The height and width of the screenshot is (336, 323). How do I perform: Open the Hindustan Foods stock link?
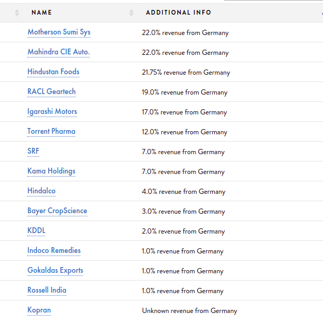[53, 72]
